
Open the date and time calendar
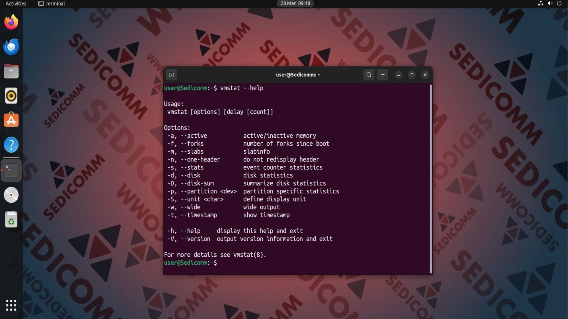coord(295,4)
